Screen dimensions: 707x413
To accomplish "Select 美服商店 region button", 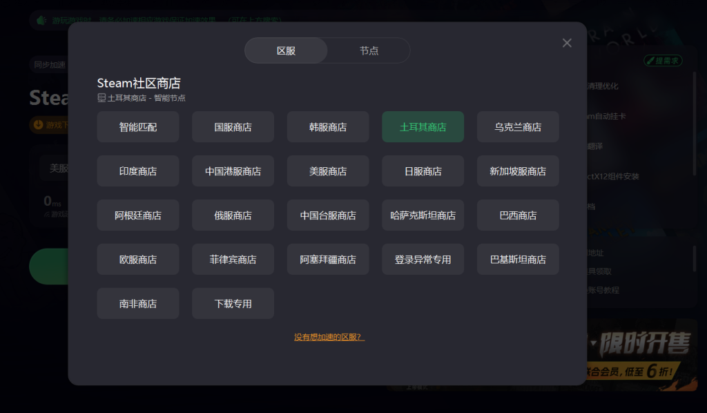I will pyautogui.click(x=328, y=171).
